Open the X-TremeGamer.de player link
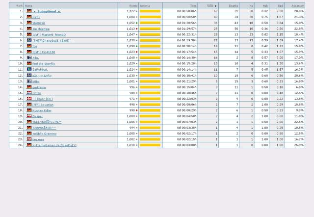The image size is (314, 217). click(x=54, y=145)
